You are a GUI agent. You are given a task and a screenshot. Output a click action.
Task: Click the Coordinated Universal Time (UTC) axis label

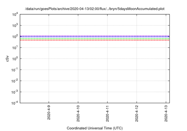click(95, 128)
